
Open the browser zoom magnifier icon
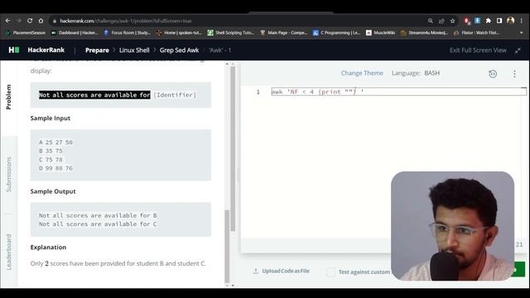click(x=431, y=21)
